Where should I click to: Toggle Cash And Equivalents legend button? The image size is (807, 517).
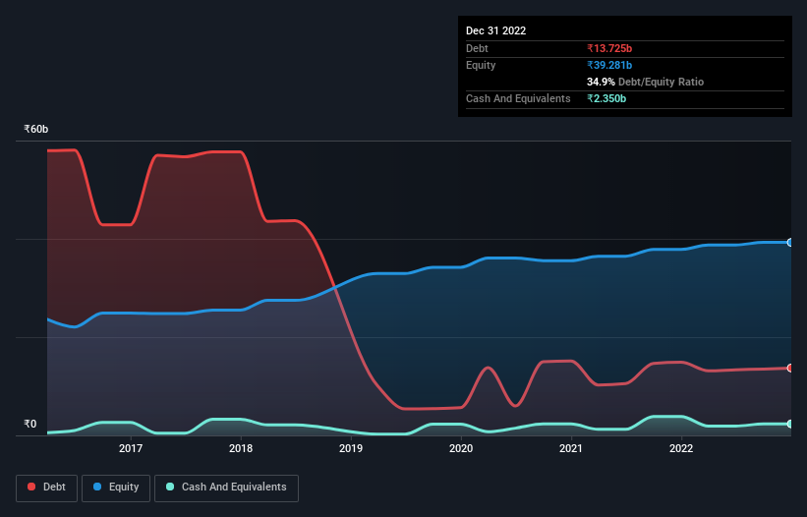pos(226,488)
